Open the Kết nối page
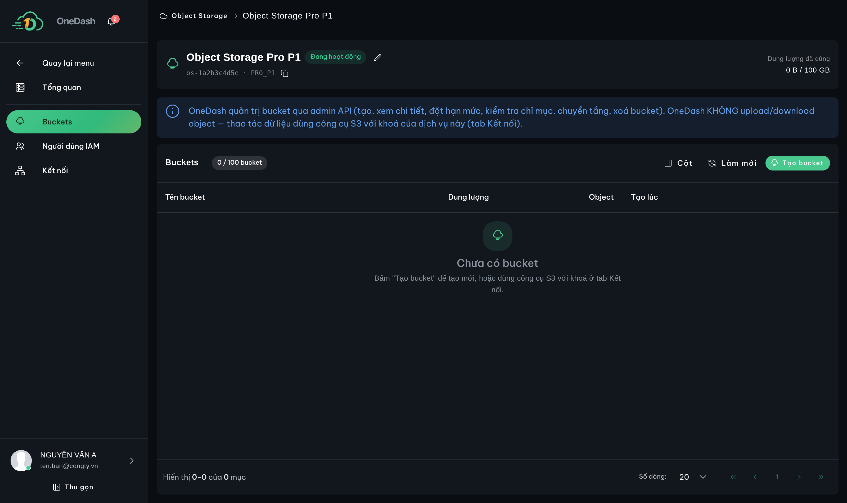 point(74,170)
